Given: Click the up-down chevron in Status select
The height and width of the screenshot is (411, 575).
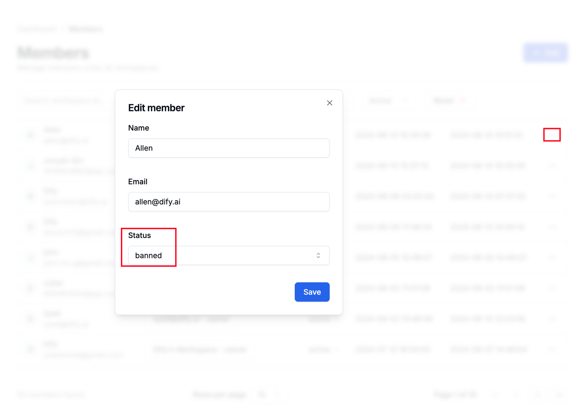Looking at the screenshot, I should tap(318, 256).
